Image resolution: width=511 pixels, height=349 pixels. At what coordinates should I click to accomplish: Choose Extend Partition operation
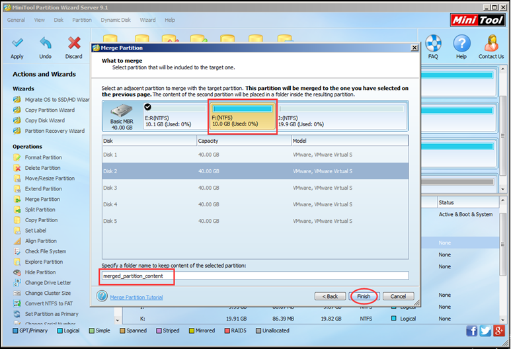(38, 188)
